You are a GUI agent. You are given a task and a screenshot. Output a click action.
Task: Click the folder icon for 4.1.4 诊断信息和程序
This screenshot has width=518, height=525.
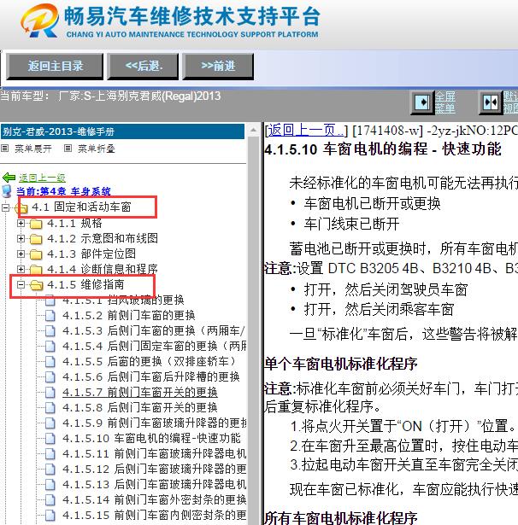click(36, 270)
